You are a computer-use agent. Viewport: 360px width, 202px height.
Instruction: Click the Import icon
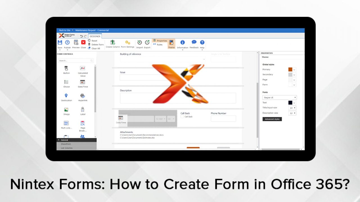(139, 42)
